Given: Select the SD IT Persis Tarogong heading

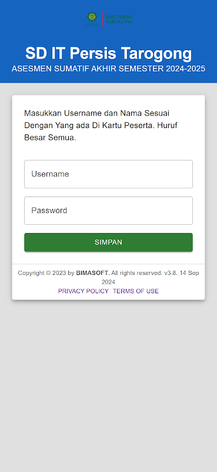Looking at the screenshot, I should 108,54.
